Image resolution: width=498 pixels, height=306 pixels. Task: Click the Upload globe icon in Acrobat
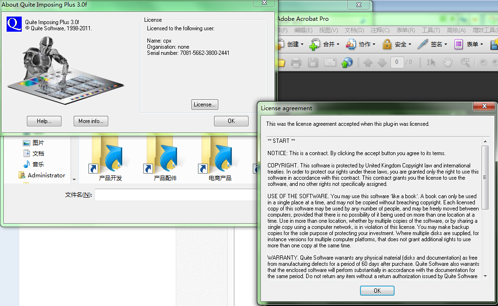347,62
